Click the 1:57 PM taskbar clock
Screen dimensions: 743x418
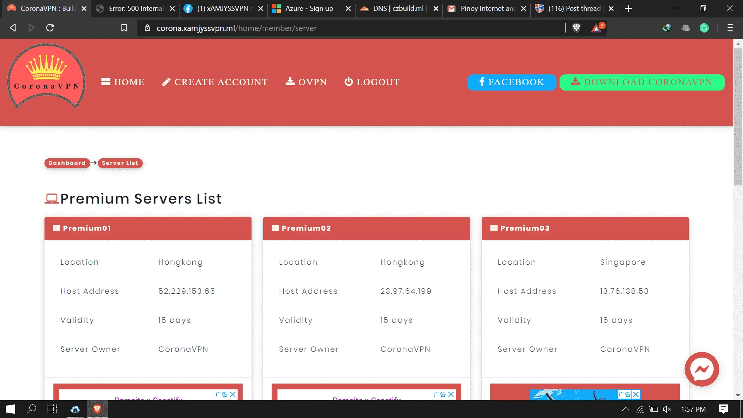tap(693, 409)
